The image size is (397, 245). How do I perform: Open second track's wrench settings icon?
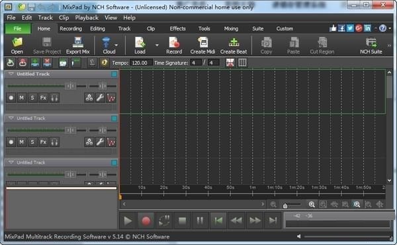point(101,142)
